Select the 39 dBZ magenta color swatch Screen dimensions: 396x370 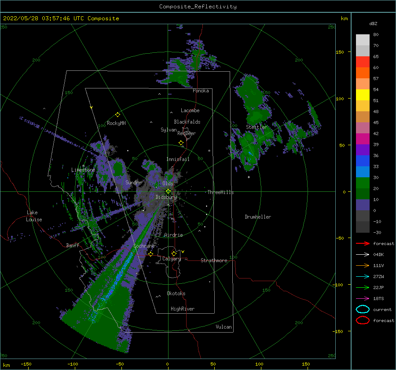363,139
